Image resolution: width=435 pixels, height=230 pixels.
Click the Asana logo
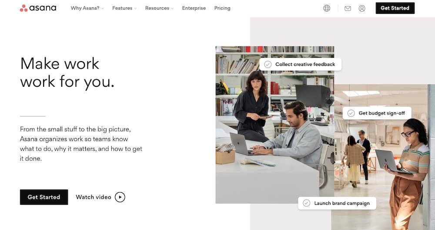pyautogui.click(x=38, y=8)
